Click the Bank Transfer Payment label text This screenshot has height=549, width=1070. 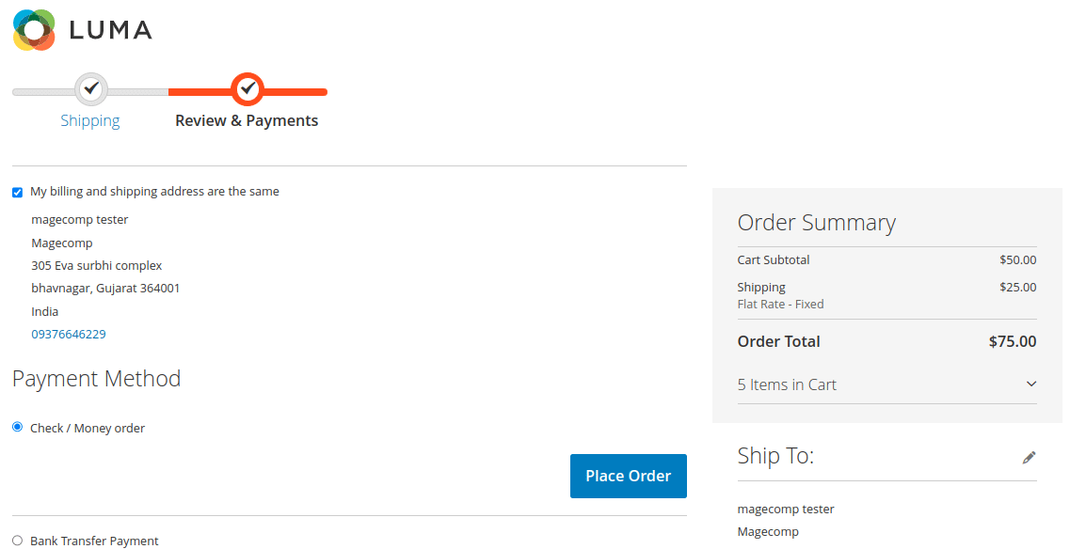pos(94,541)
